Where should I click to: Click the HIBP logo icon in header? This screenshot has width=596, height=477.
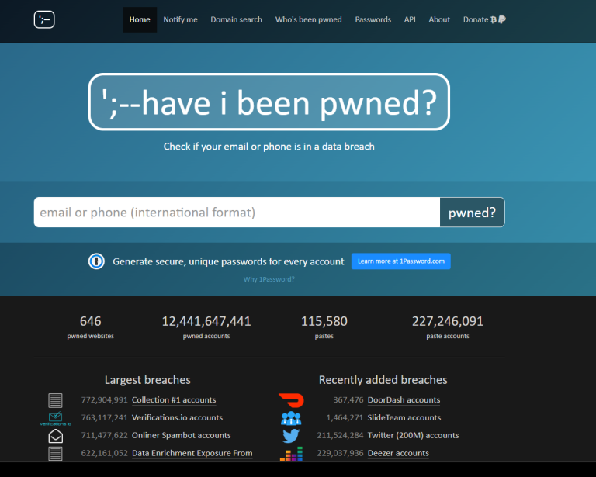[44, 19]
